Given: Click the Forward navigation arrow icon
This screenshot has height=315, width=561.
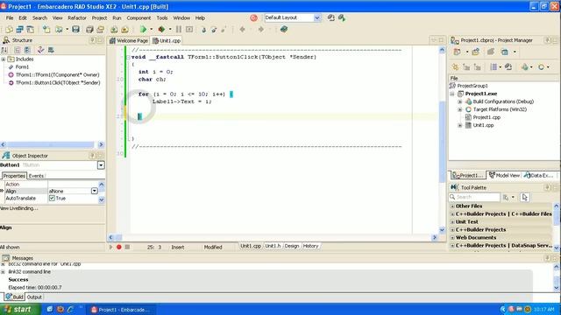Looking at the screenshot, I should tap(261, 29).
